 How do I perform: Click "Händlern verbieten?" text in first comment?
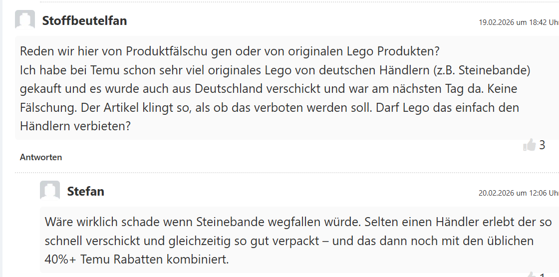point(75,126)
